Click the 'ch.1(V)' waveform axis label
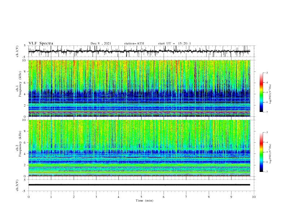 pyautogui.click(x=17, y=51)
